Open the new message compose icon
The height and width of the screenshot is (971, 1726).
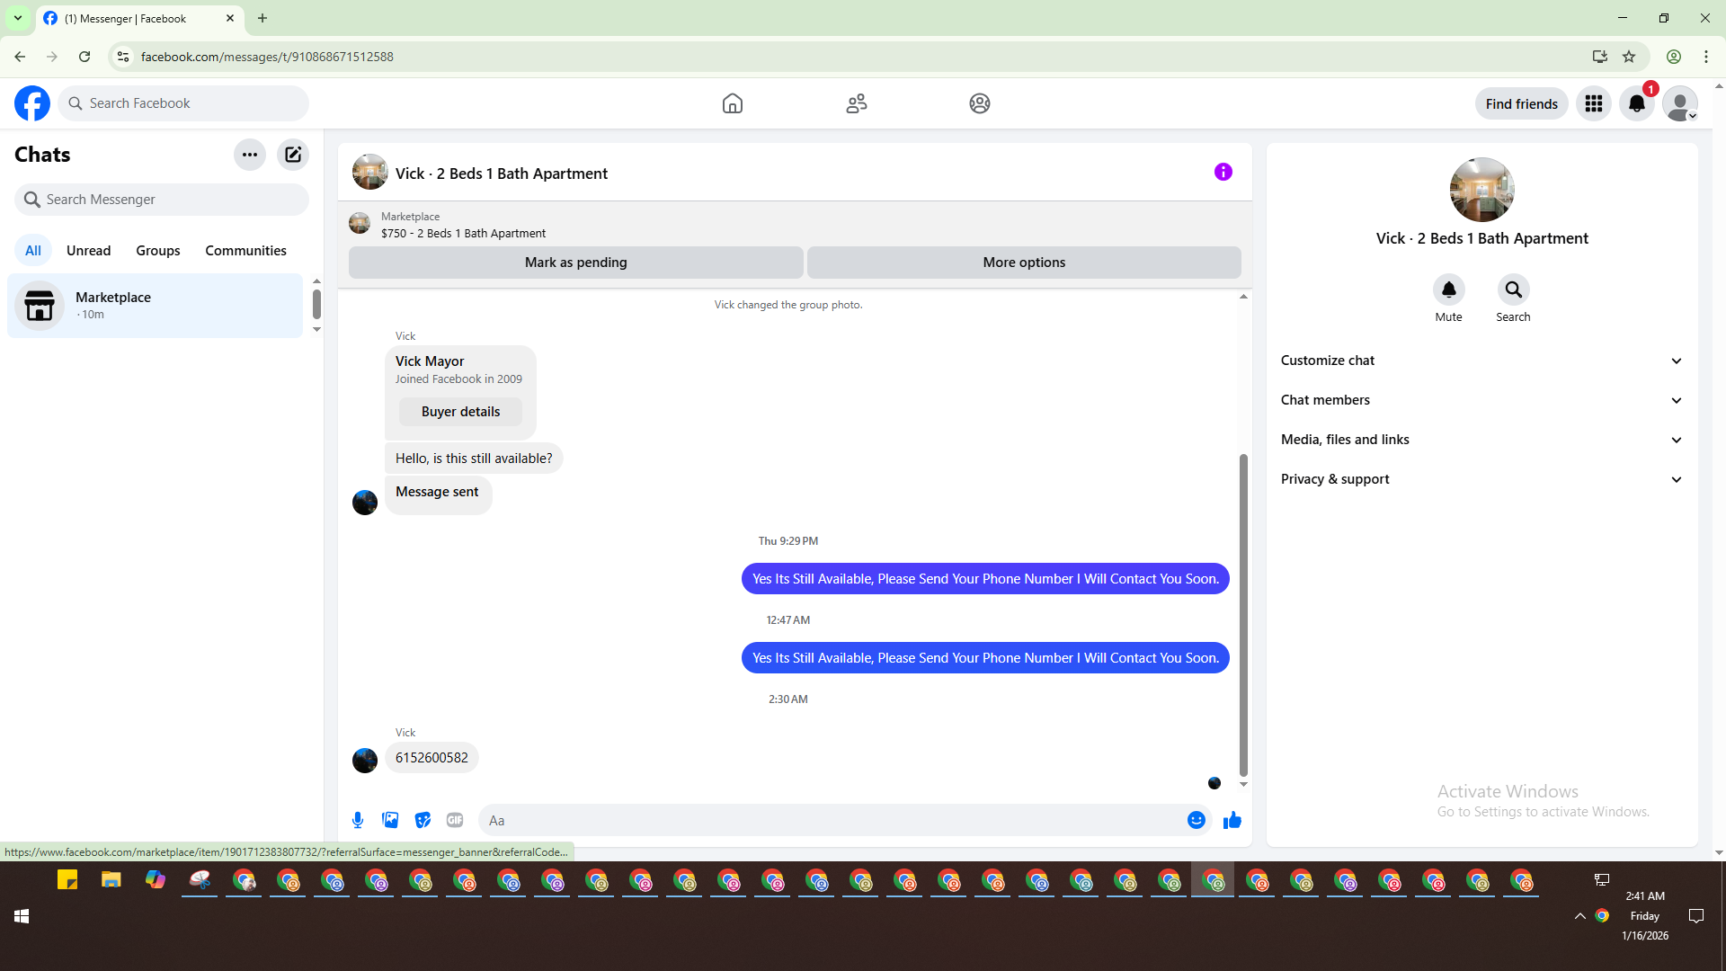[x=293, y=155]
